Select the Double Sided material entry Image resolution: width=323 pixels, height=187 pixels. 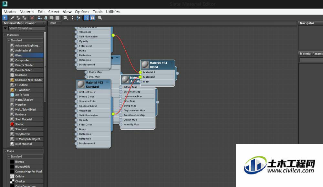coord(27,70)
